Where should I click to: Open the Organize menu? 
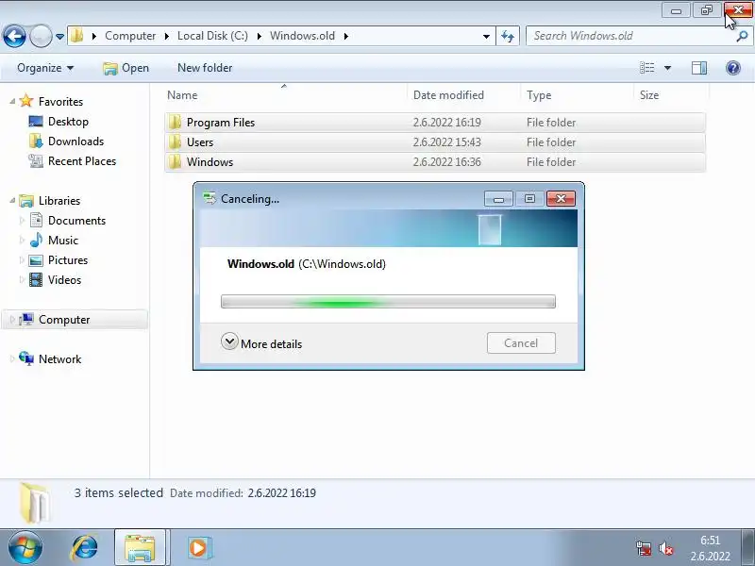45,68
